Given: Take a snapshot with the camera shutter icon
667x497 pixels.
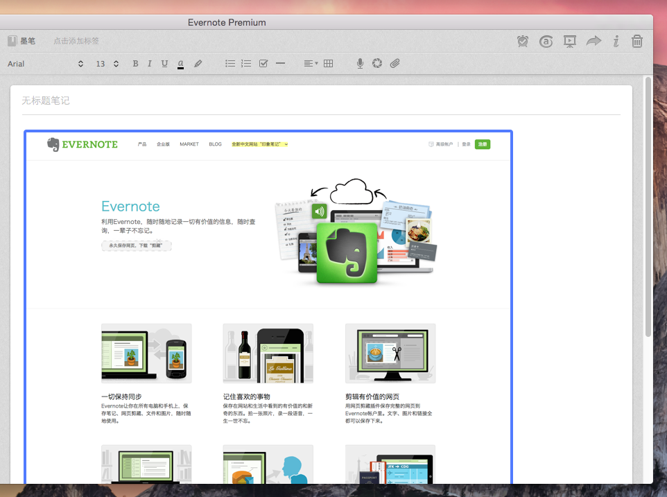Looking at the screenshot, I should click(377, 63).
